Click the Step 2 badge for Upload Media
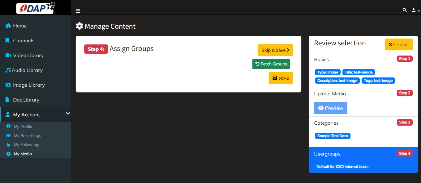This screenshot has height=183, width=421. click(x=405, y=93)
